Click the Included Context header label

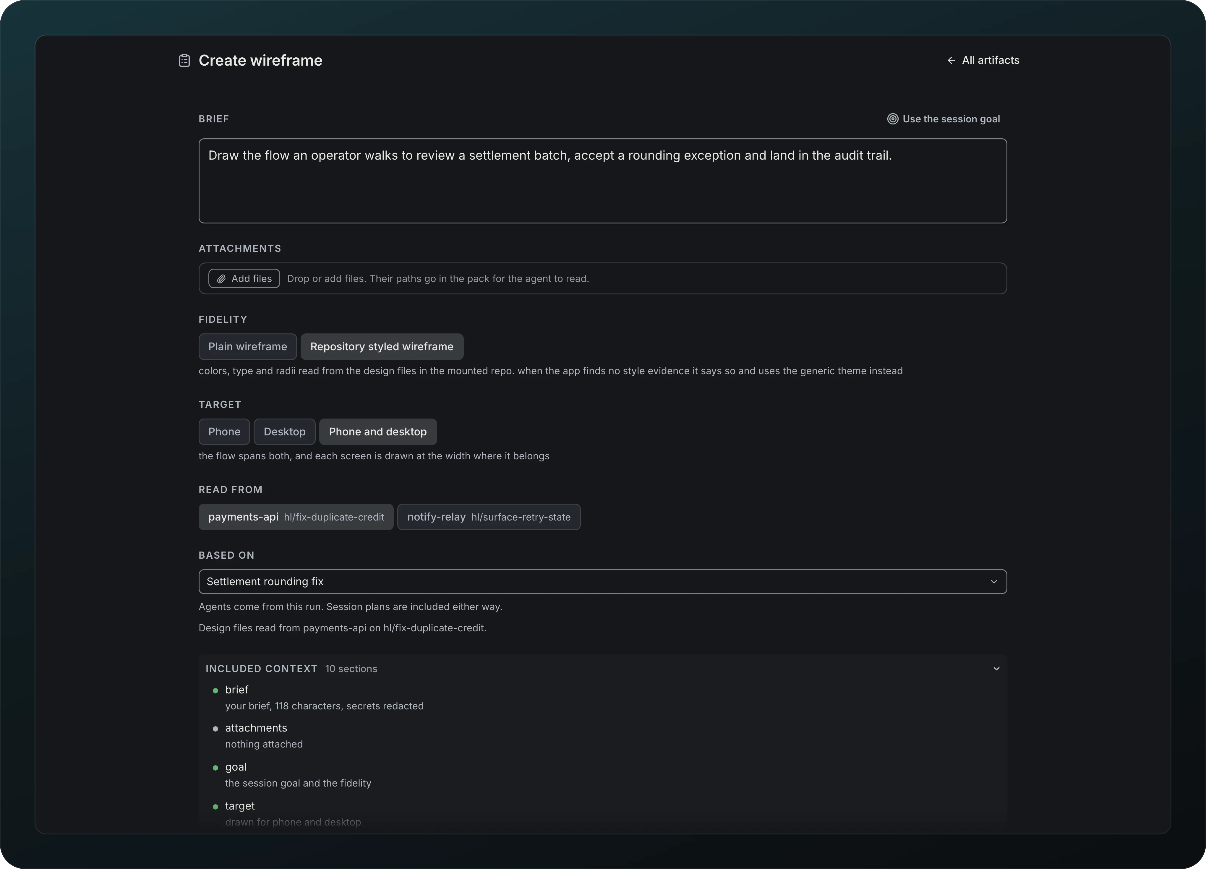point(261,669)
